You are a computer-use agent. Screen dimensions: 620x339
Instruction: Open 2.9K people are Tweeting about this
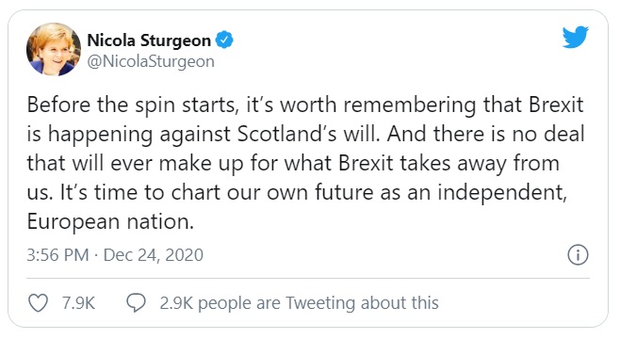pyautogui.click(x=300, y=303)
